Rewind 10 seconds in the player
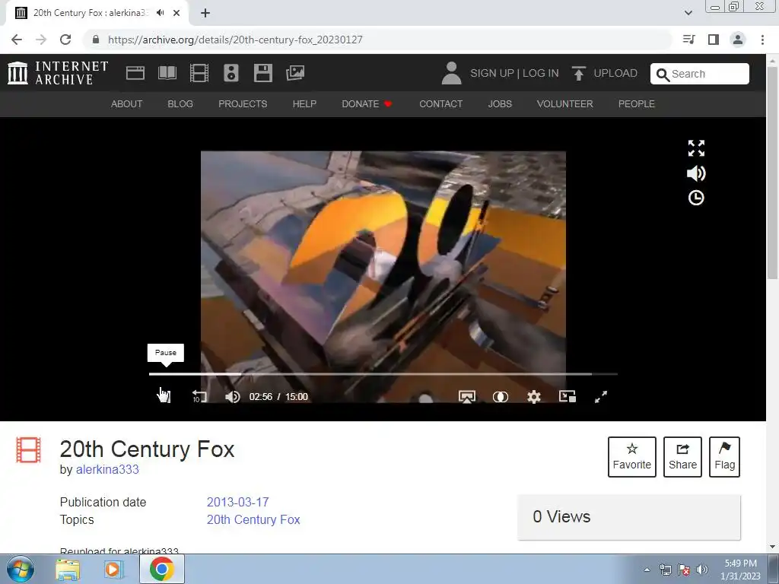The image size is (779, 584). pos(199,396)
